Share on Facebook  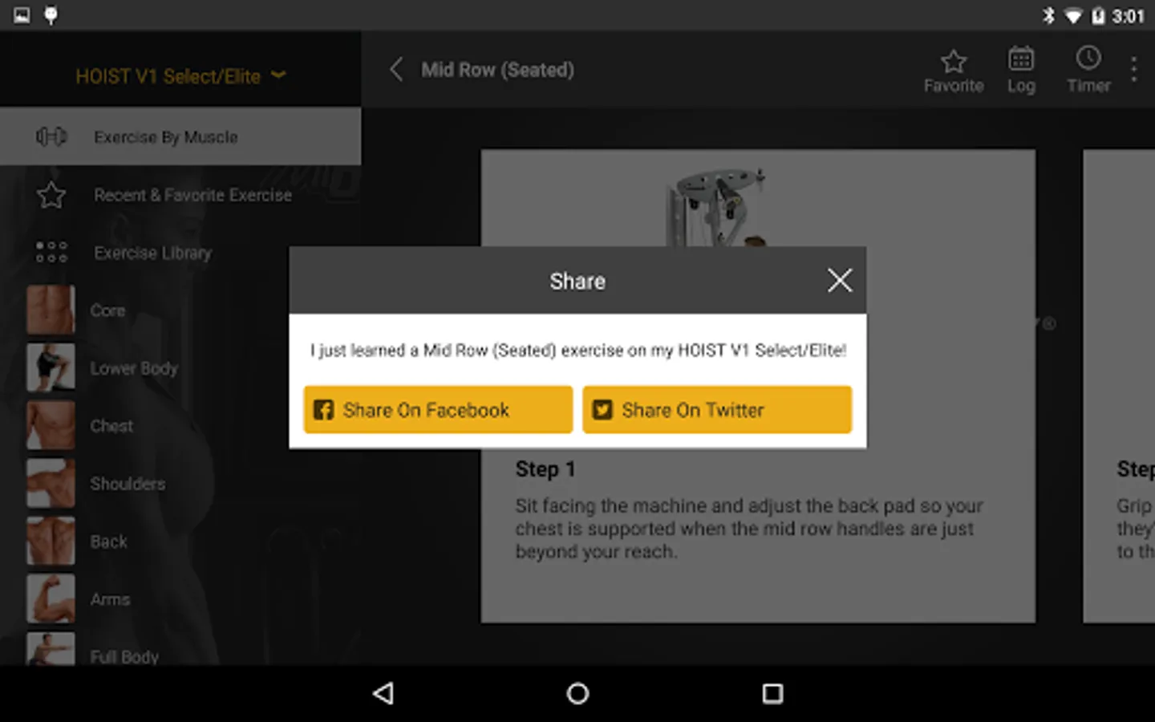point(438,410)
